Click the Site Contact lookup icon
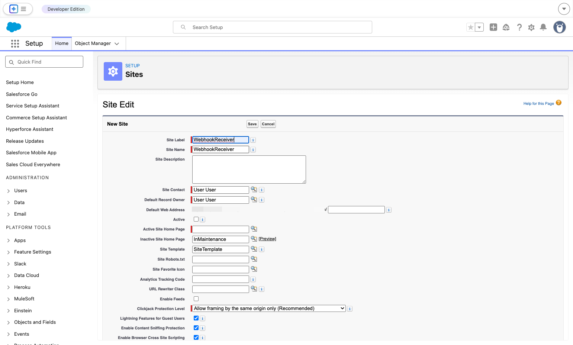This screenshot has width=573, height=345. [x=254, y=190]
